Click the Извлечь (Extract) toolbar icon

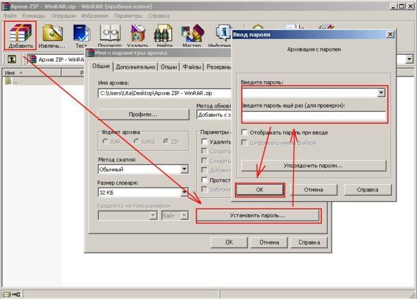[x=52, y=36]
